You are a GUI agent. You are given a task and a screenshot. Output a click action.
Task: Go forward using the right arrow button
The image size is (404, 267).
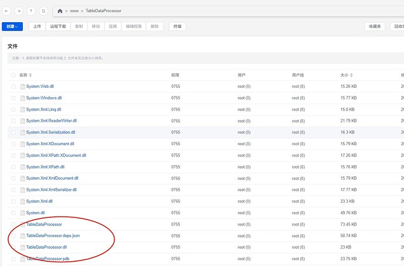19,11
